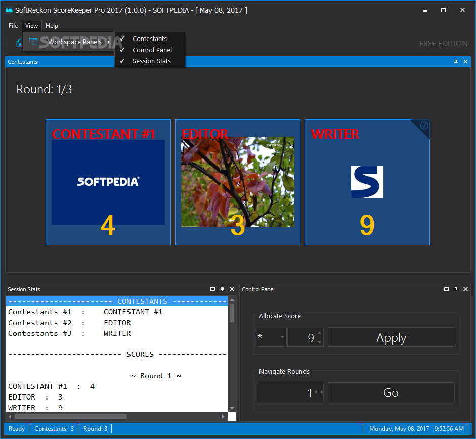Expand the Workspace Panels submenu
Viewport: 476px width, 439px height.
click(69, 42)
